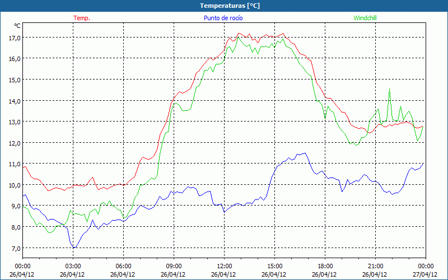448x280 pixels.
Task: Click the 15,0 y-axis value
Action: pyautogui.click(x=15, y=80)
